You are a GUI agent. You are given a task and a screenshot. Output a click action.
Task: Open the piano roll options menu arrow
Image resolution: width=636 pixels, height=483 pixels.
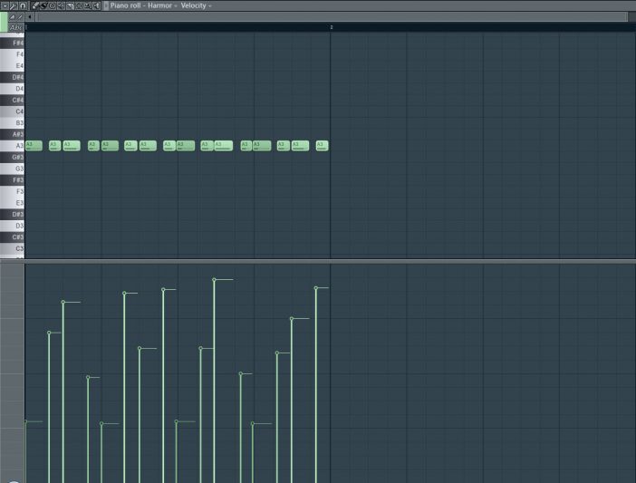[5, 5]
